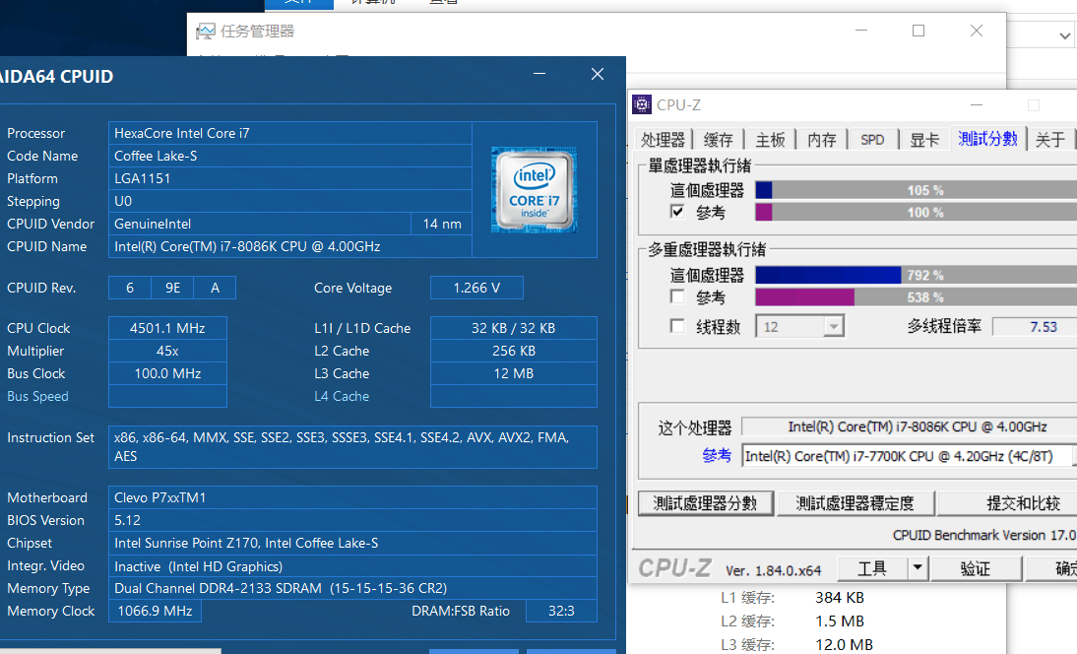Maximize the 任务管理器 window
The height and width of the screenshot is (654, 1077).
pyautogui.click(x=919, y=31)
